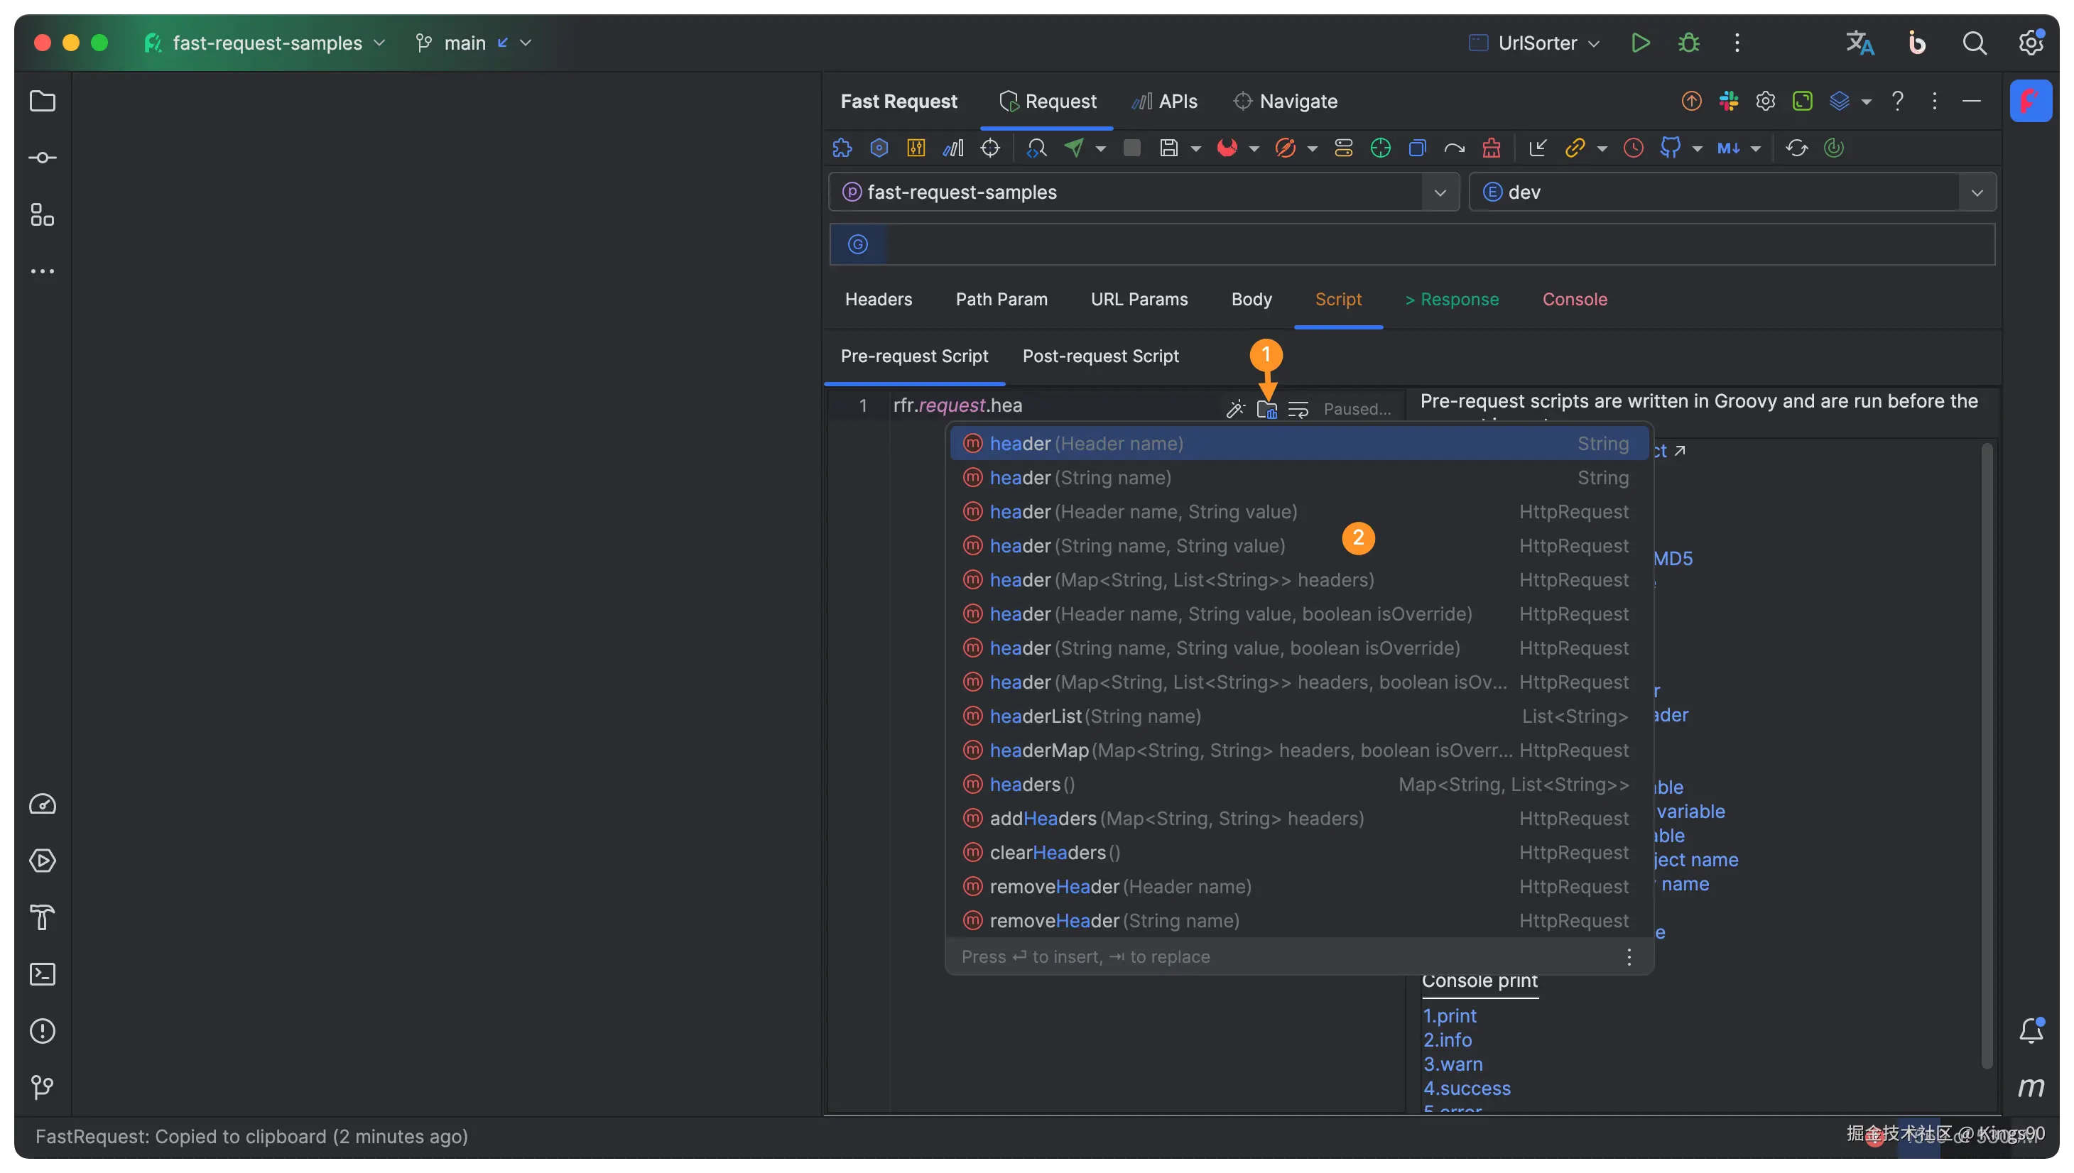
Task: Open request history via the red clock icon
Action: tap(1633, 148)
